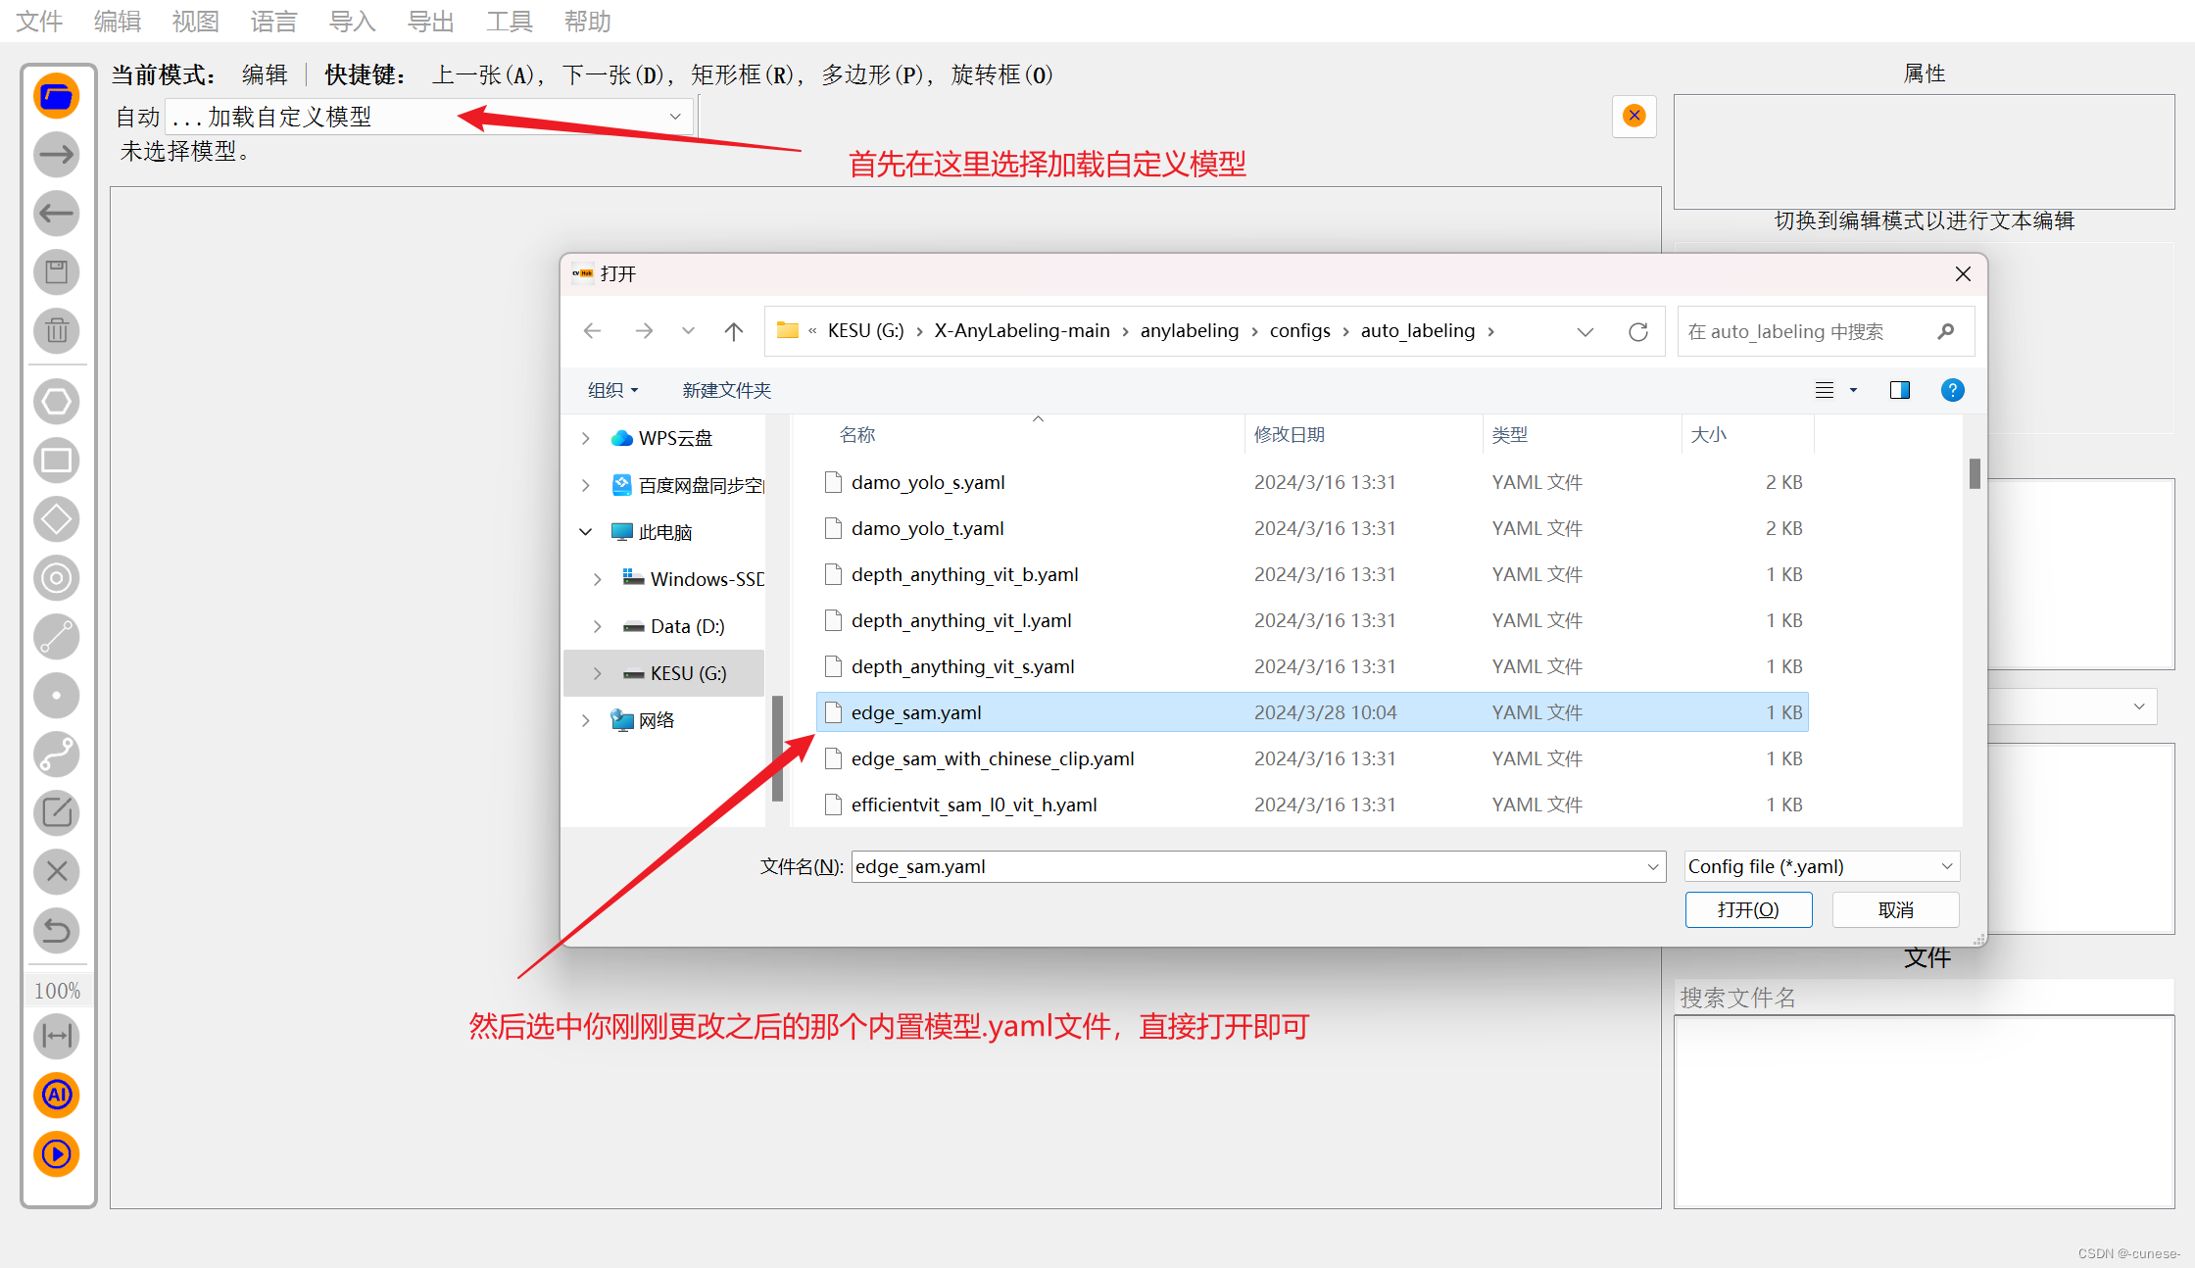2195x1268 pixels.
Task: Open the model selection dropdown showing 加载自定义模型
Action: pos(674,116)
